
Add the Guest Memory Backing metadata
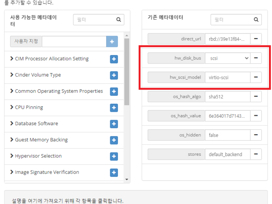(114, 140)
